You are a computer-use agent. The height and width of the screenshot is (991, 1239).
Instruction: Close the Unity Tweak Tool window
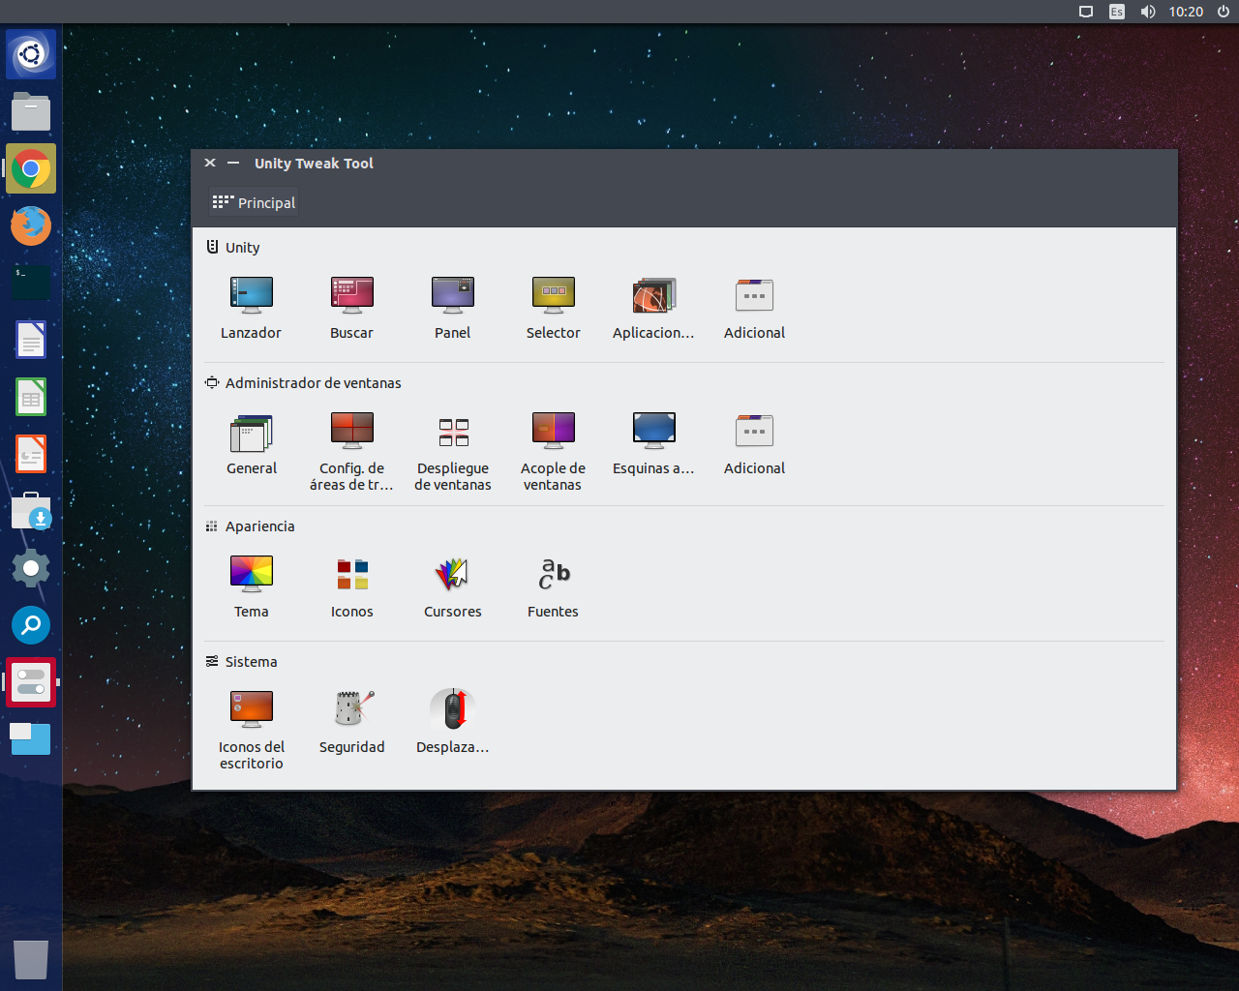(210, 163)
